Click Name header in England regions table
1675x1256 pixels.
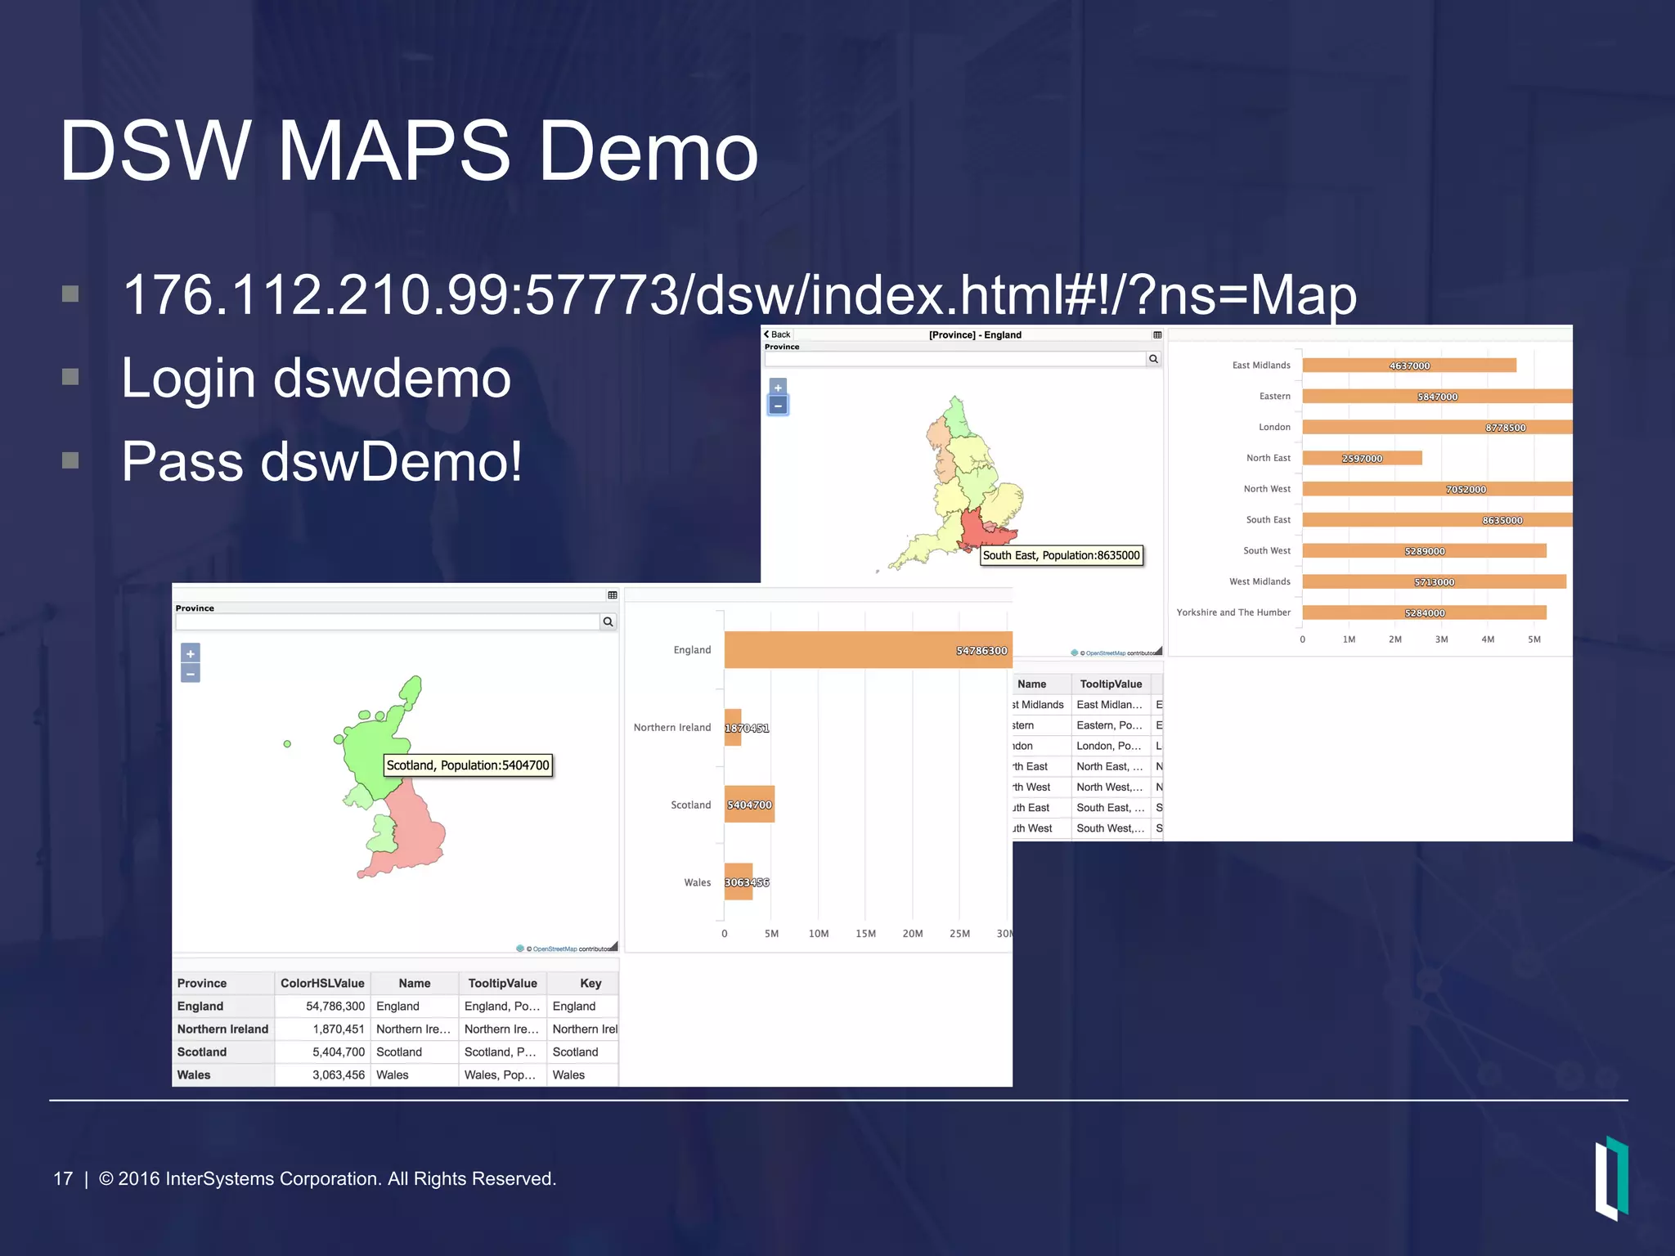point(1041,684)
